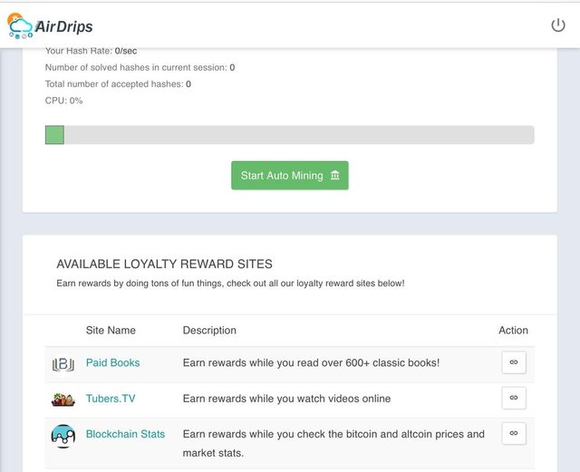This screenshot has height=472, width=580.
Task: Click the power logout icon
Action: [x=558, y=25]
